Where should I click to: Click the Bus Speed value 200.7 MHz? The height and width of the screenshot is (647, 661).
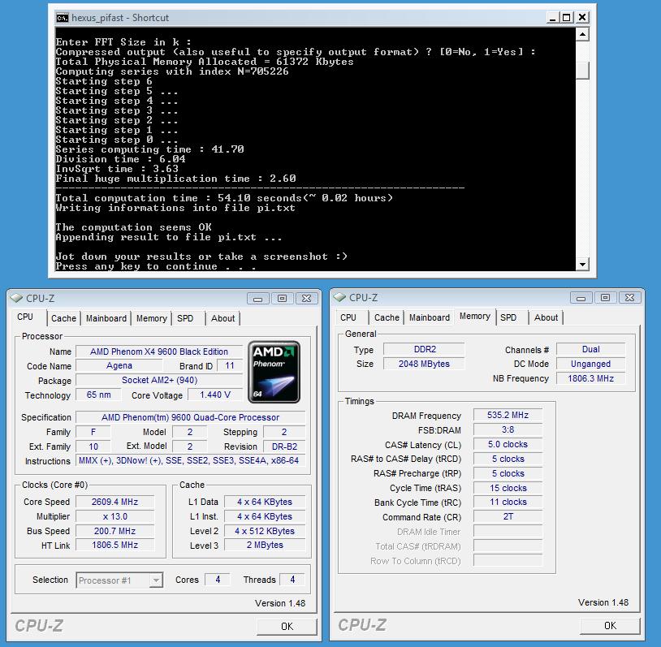[x=114, y=531]
